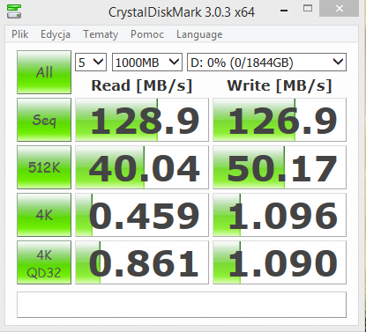Click the Write [MB/s] column header

pyautogui.click(x=280, y=85)
